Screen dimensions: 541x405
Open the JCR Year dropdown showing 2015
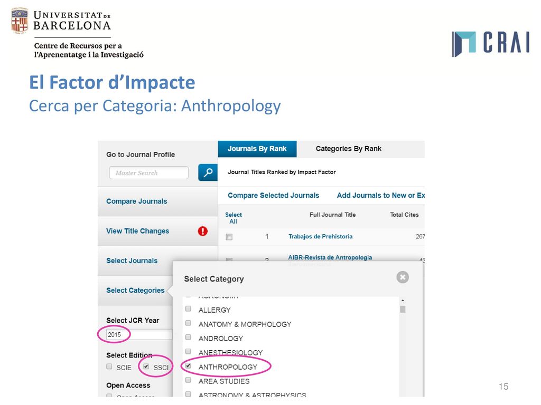(139, 334)
